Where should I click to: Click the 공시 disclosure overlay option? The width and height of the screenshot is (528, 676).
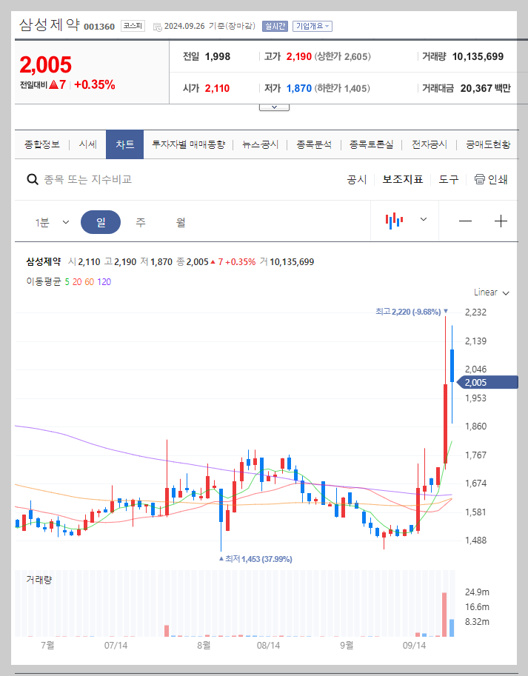pyautogui.click(x=356, y=179)
